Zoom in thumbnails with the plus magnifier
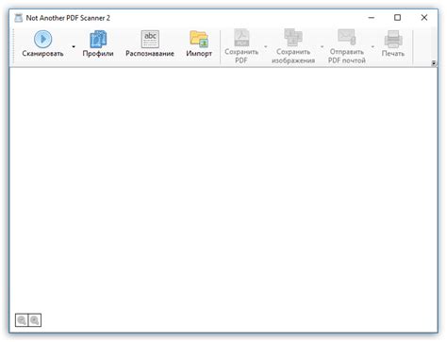The image size is (447, 342). click(x=35, y=320)
